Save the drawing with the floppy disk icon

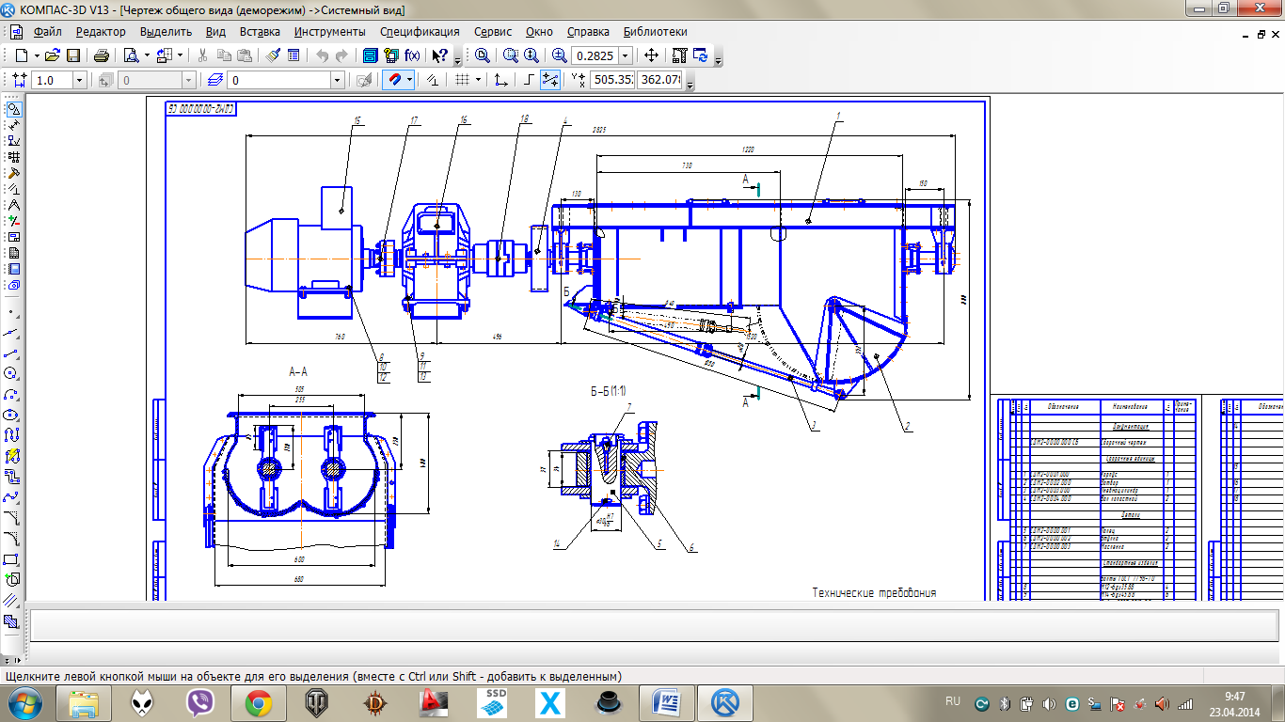pos(72,55)
